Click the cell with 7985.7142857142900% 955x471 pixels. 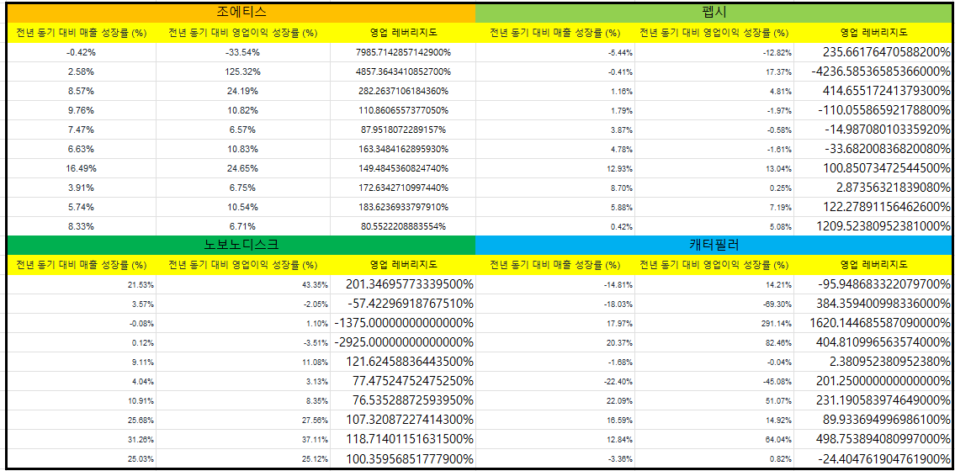[402, 52]
